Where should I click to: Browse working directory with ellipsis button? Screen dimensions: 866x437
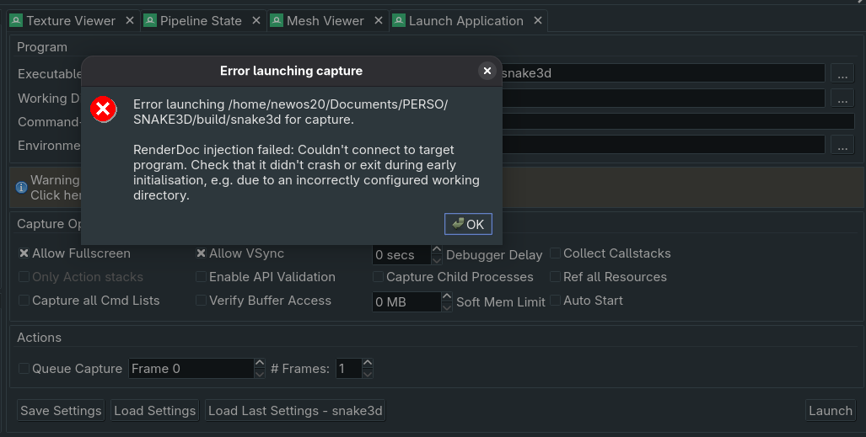[842, 98]
